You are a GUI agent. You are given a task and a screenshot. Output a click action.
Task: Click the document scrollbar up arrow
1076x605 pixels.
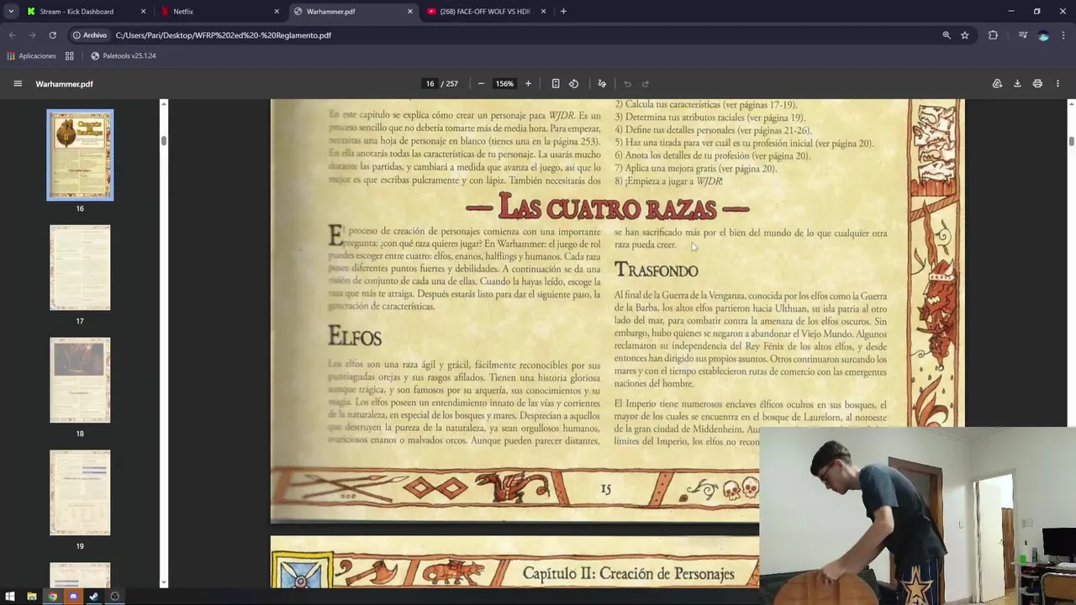1072,104
